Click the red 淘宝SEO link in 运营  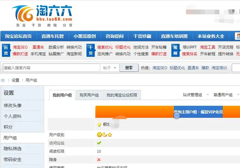[x=20, y=47]
